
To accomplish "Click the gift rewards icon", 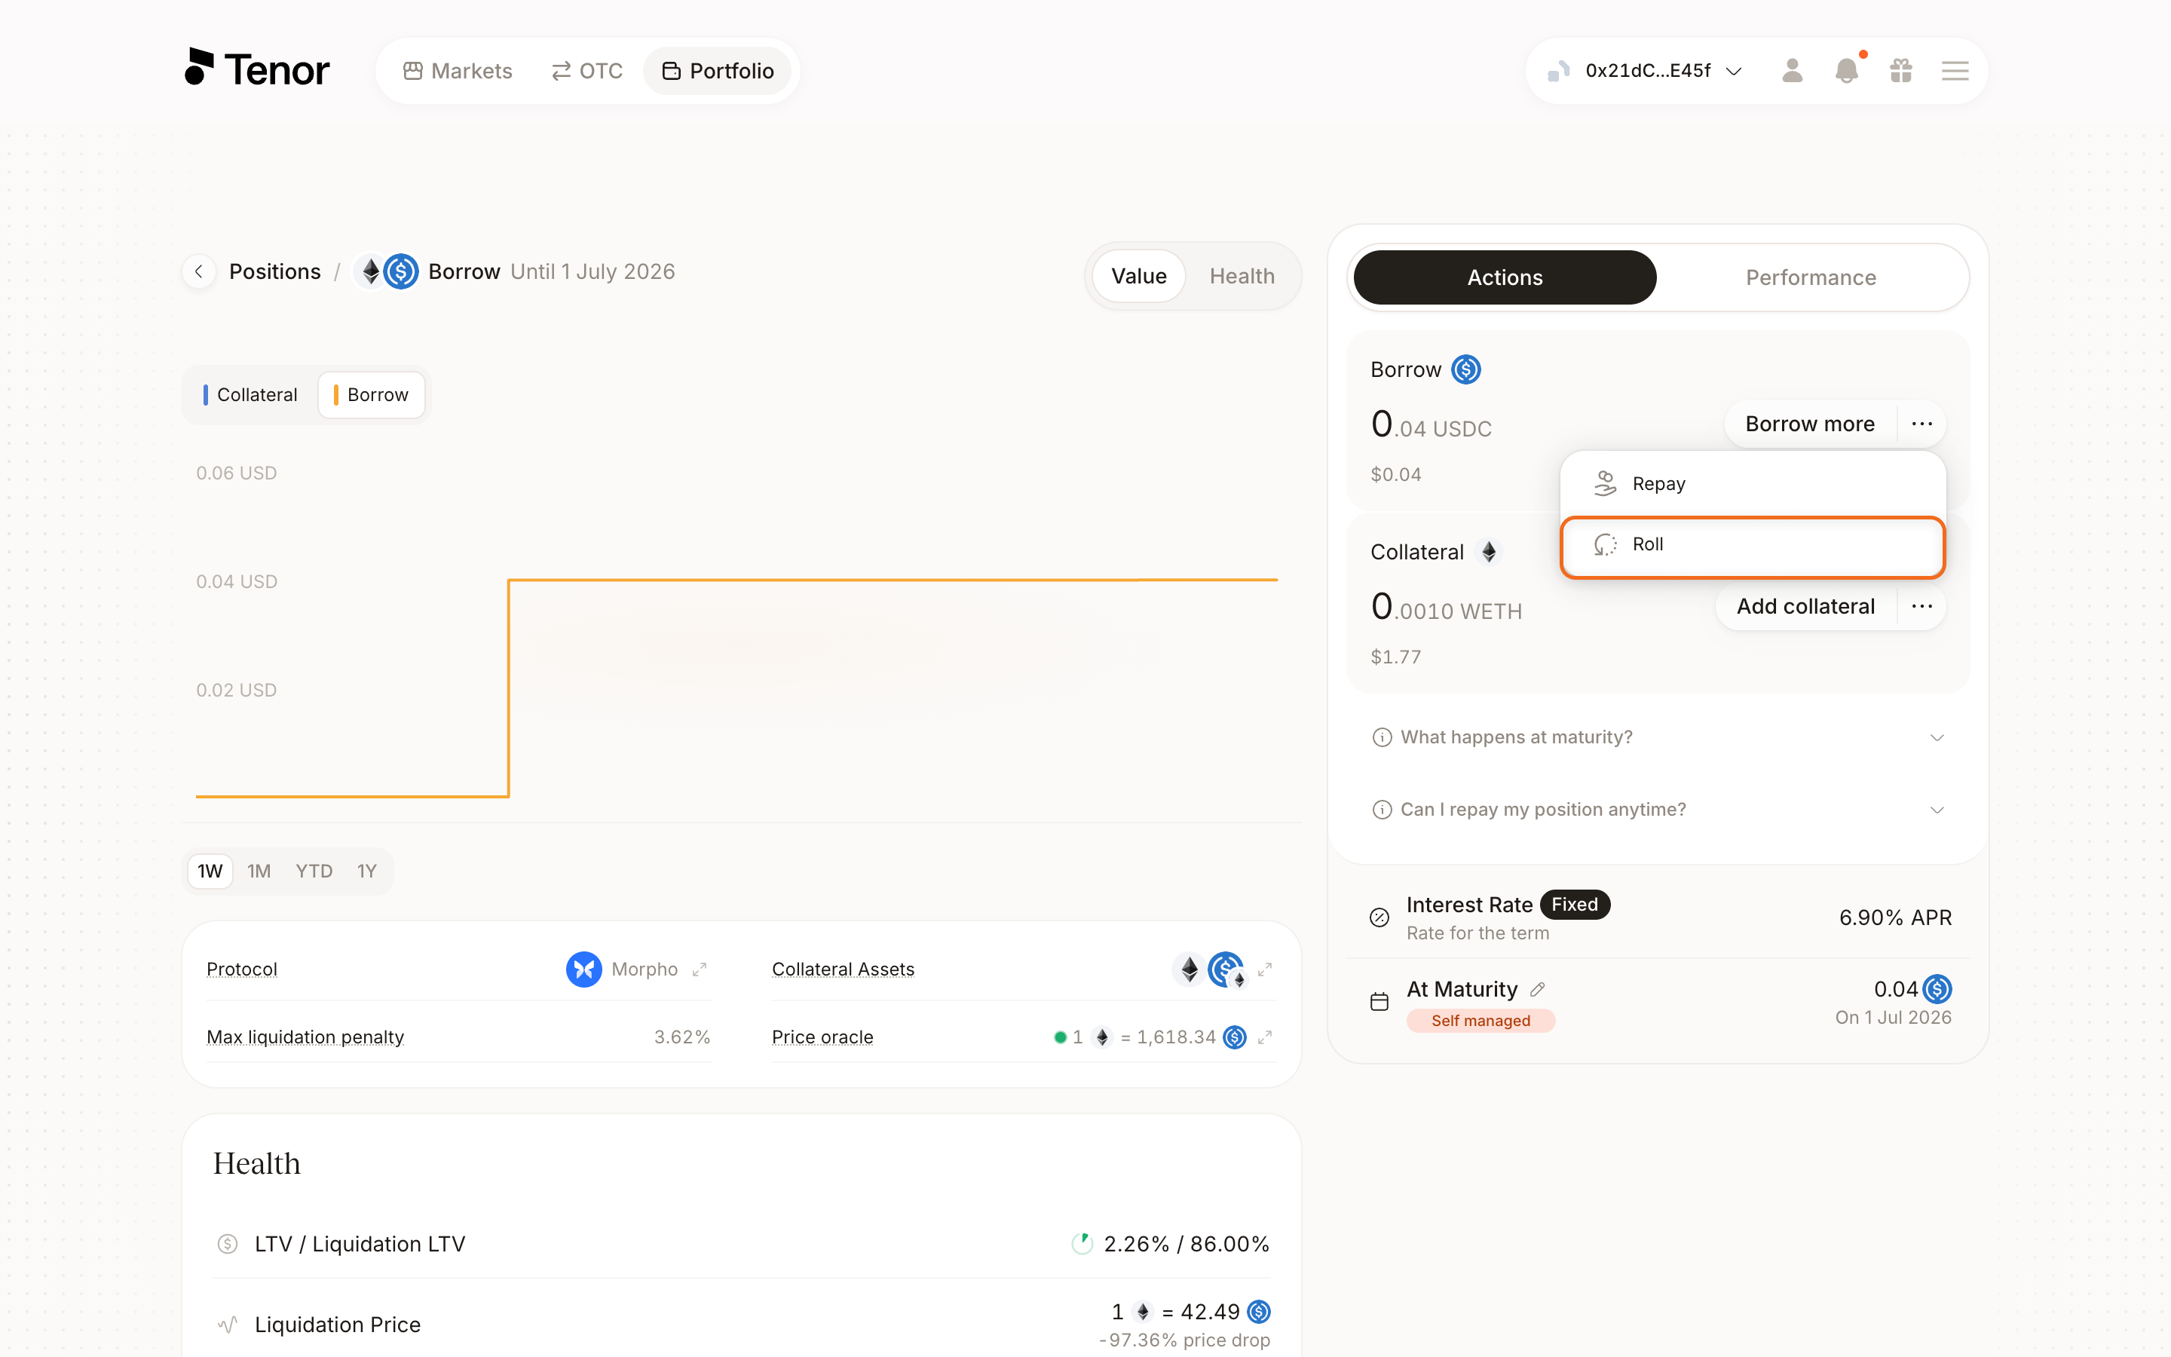I will (x=1901, y=71).
